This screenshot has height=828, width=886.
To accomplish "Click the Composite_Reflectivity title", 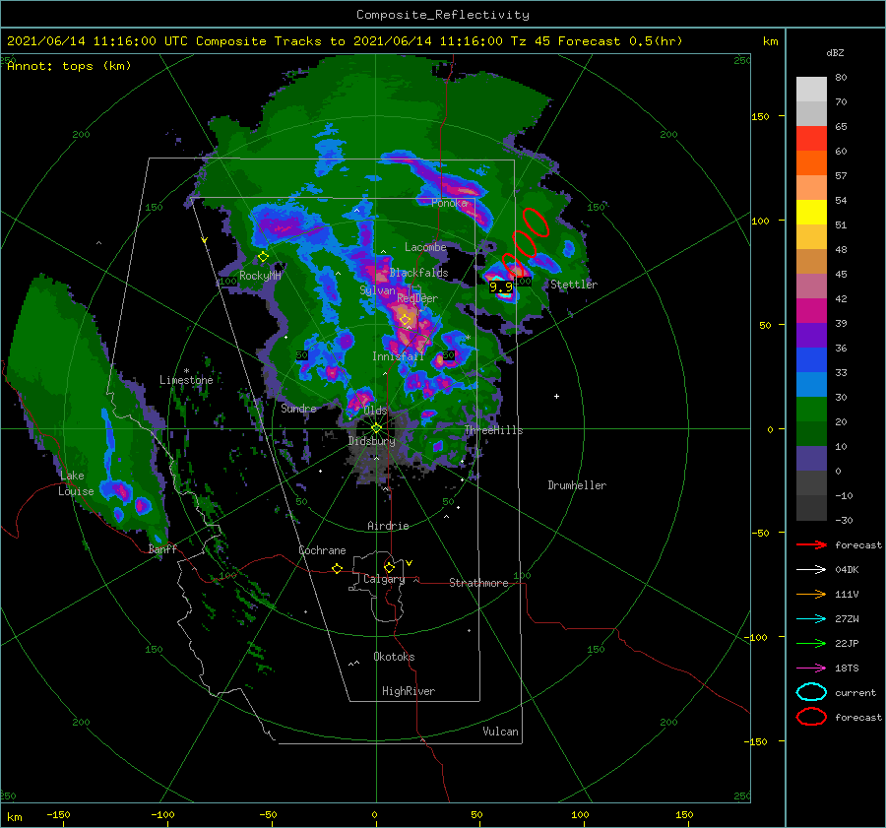I will click(443, 15).
